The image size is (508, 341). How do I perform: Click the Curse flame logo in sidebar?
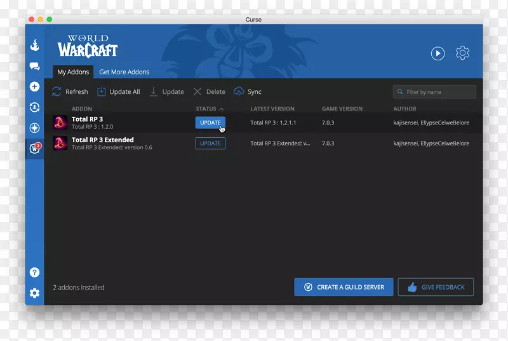click(34, 46)
